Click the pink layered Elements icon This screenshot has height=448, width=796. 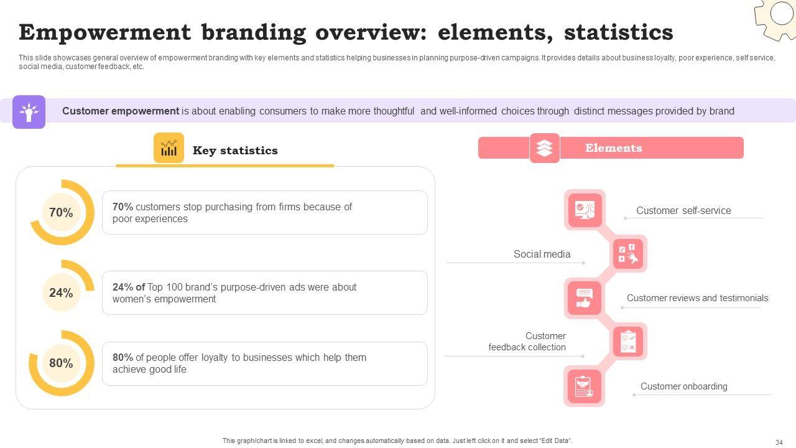pos(544,148)
